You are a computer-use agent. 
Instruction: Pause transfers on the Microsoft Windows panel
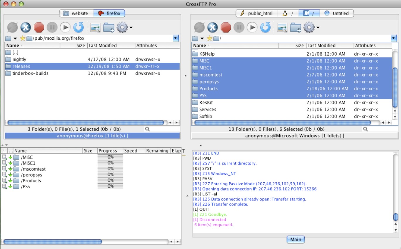click(x=239, y=27)
